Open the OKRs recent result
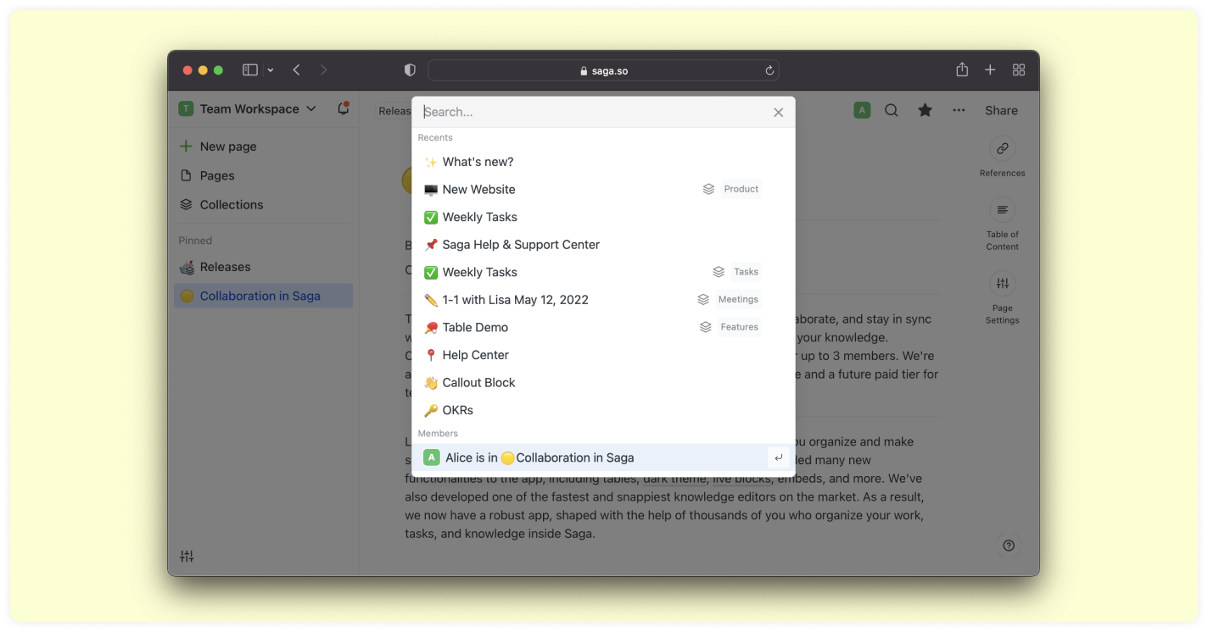This screenshot has width=1208, height=632. [458, 410]
